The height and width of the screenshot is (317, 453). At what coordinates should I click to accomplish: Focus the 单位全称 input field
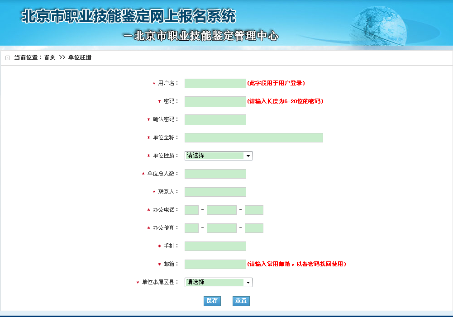pos(254,138)
